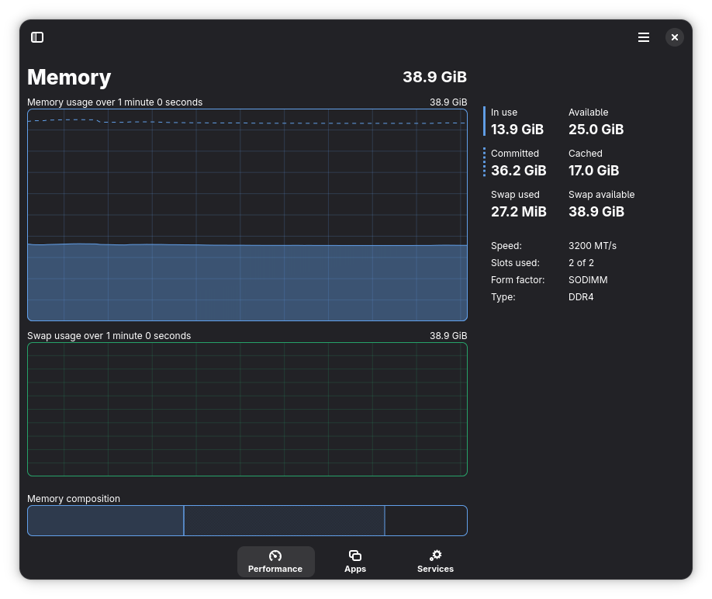Screen dimensions: 712x599
Task: Click the 38.9 GiB scale label above the memory usage graph
Action: click(x=448, y=102)
